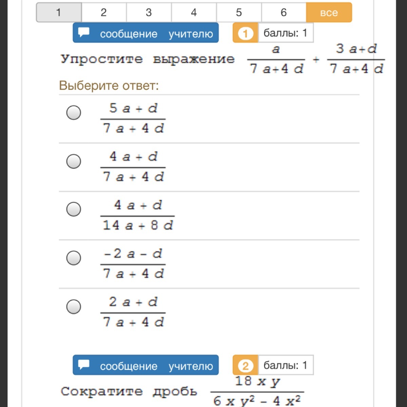Show all questions with 'все' tab
The height and width of the screenshot is (407, 407).
point(329,13)
